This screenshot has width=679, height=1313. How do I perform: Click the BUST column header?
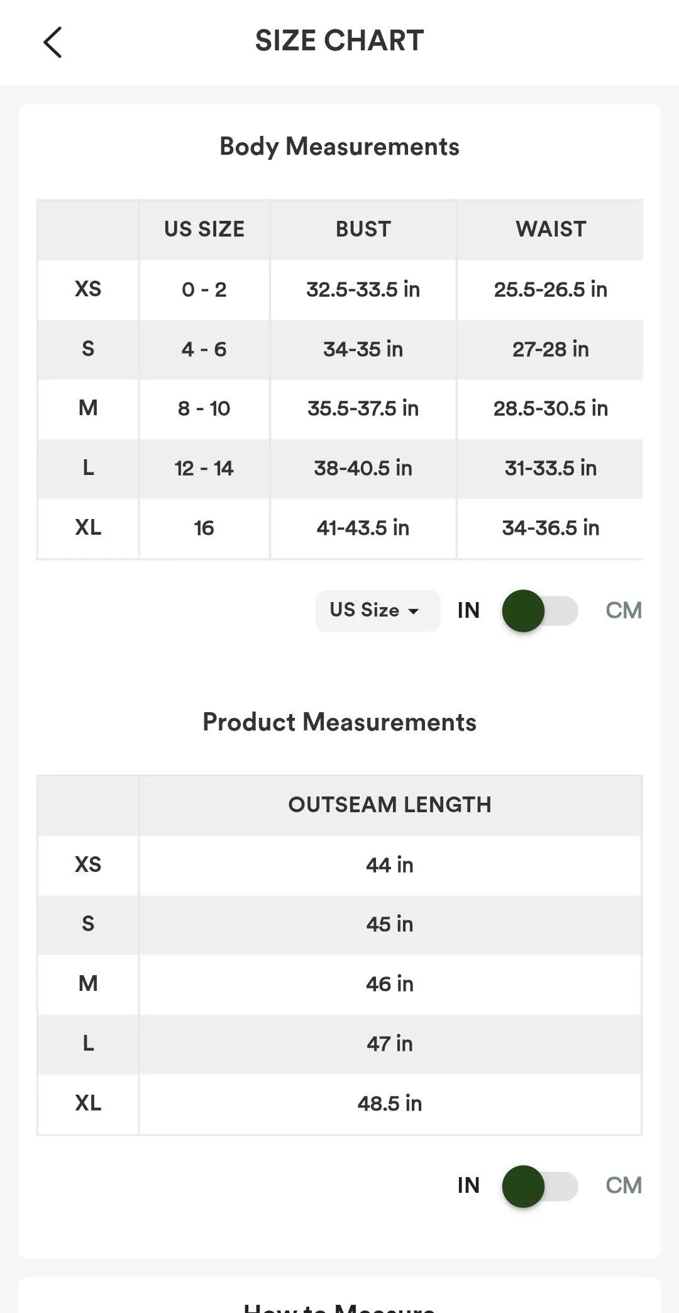tap(363, 229)
